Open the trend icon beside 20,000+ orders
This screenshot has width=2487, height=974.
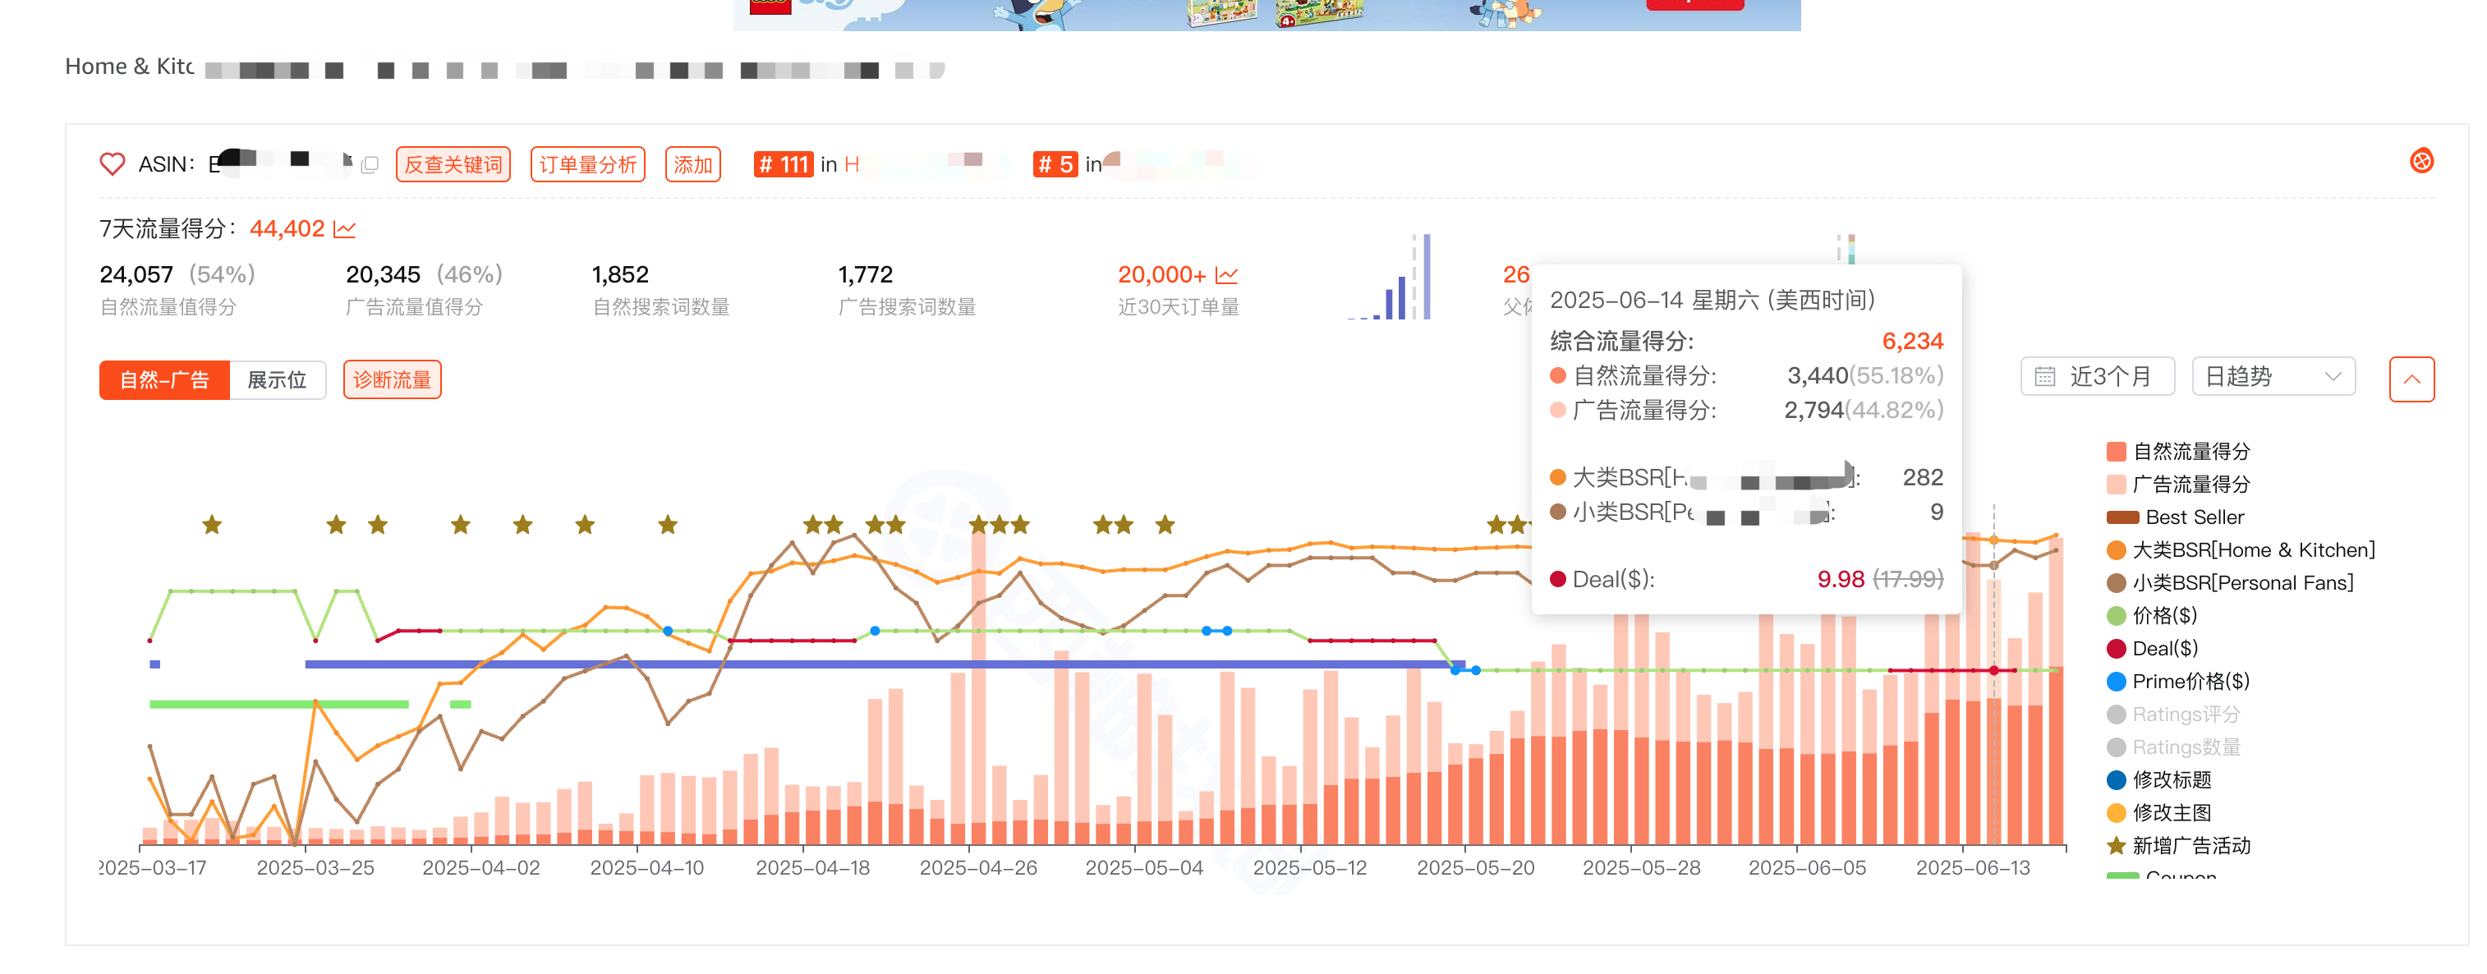point(1226,275)
